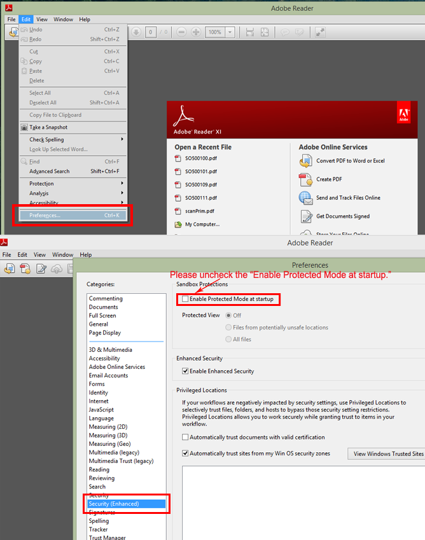425x540 pixels.
Task: Click the Take a Snapshot camera icon
Action: pyautogui.click(x=24, y=127)
